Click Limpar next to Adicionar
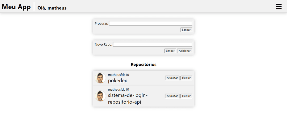This screenshot has height=131, width=287. pos(170,51)
